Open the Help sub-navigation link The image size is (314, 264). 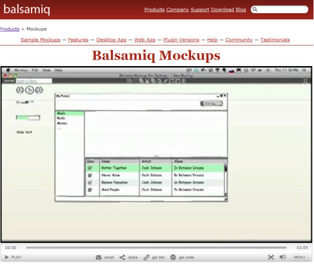pos(212,40)
